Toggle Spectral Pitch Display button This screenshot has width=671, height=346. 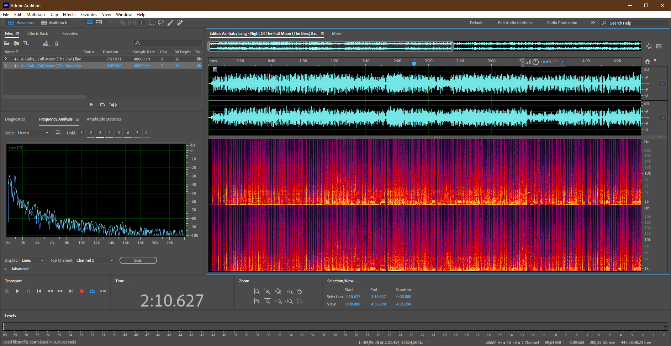99,22
